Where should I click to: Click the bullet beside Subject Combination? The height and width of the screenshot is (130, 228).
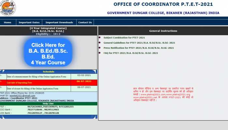tap(100, 38)
